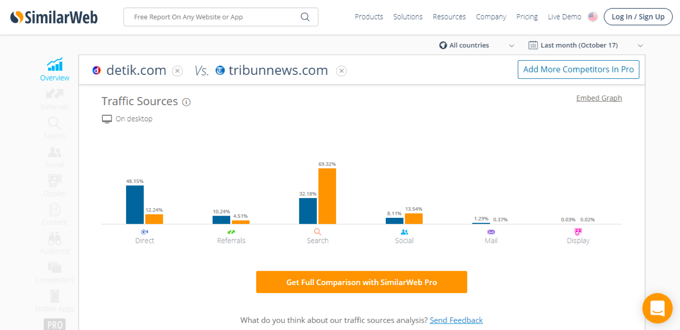This screenshot has height=330, width=680.
Task: Go to the Mobile Apps sidebar section
Action: [55, 301]
